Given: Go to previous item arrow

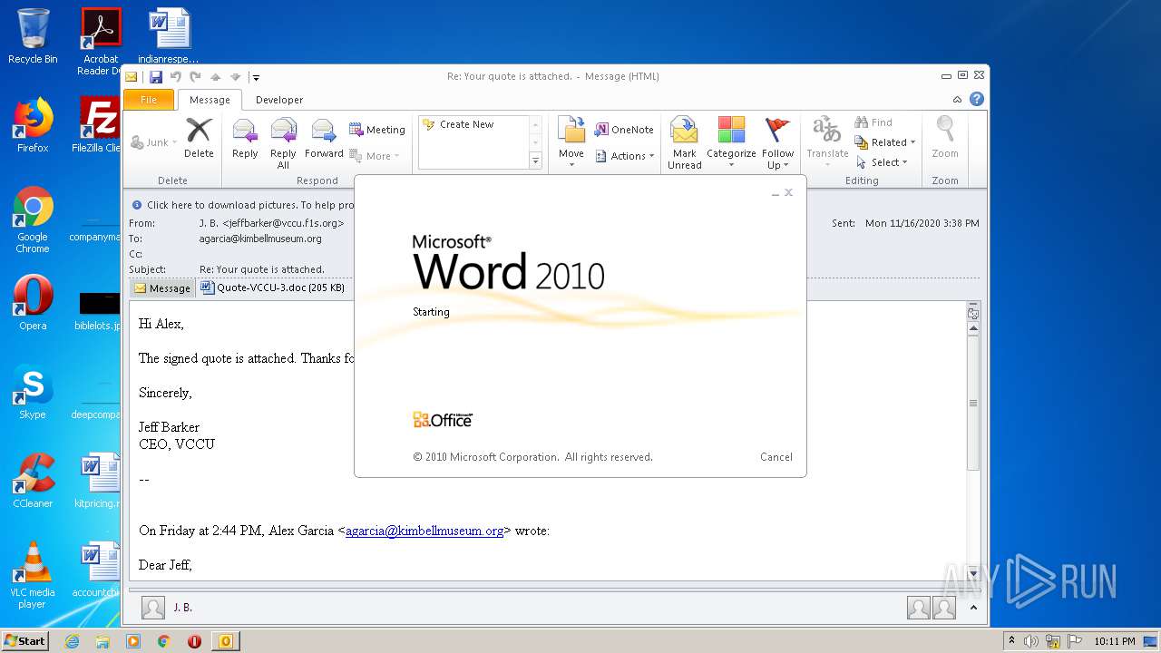Looking at the screenshot, I should pos(215,77).
